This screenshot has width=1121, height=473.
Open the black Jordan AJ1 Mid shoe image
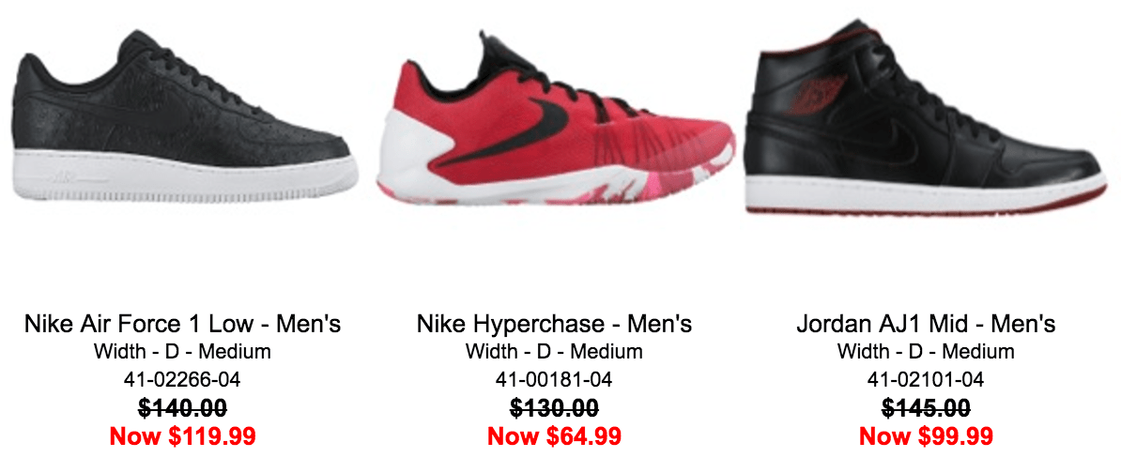(927, 116)
